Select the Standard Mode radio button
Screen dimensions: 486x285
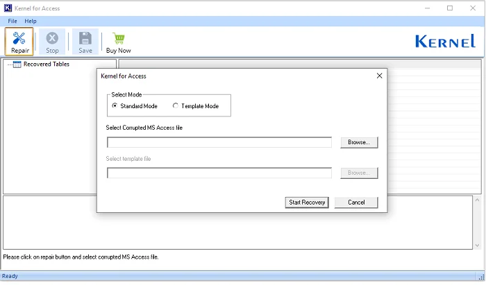[x=115, y=106]
